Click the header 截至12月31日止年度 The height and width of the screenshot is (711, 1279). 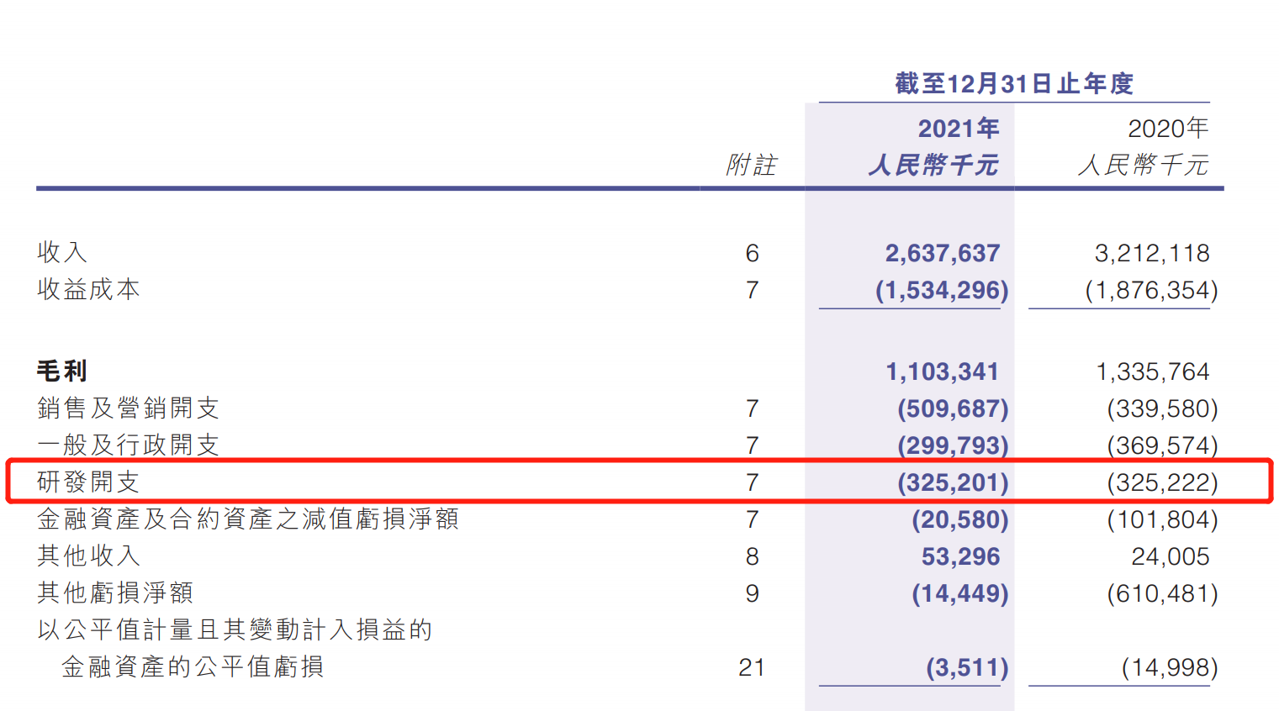pyautogui.click(x=1014, y=84)
